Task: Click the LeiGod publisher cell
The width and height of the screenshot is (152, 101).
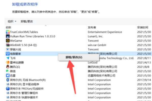Action: pyautogui.click(x=92, y=63)
